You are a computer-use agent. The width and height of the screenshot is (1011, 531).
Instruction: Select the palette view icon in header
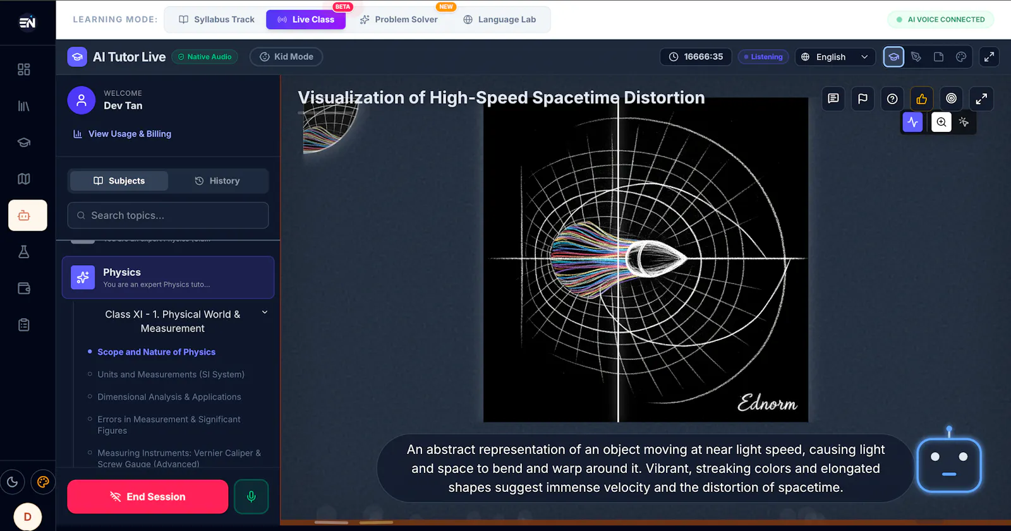tap(961, 57)
